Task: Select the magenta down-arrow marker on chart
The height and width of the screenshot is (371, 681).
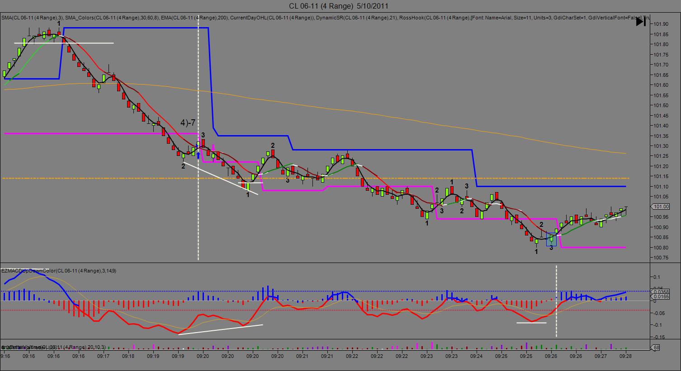Action: tap(213, 148)
